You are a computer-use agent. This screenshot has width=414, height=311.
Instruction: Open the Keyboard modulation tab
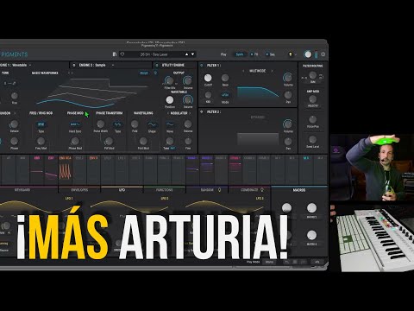click(22, 190)
